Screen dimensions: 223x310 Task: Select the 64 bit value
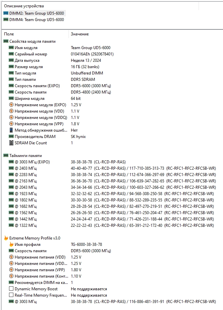pyautogui.click(x=76, y=98)
